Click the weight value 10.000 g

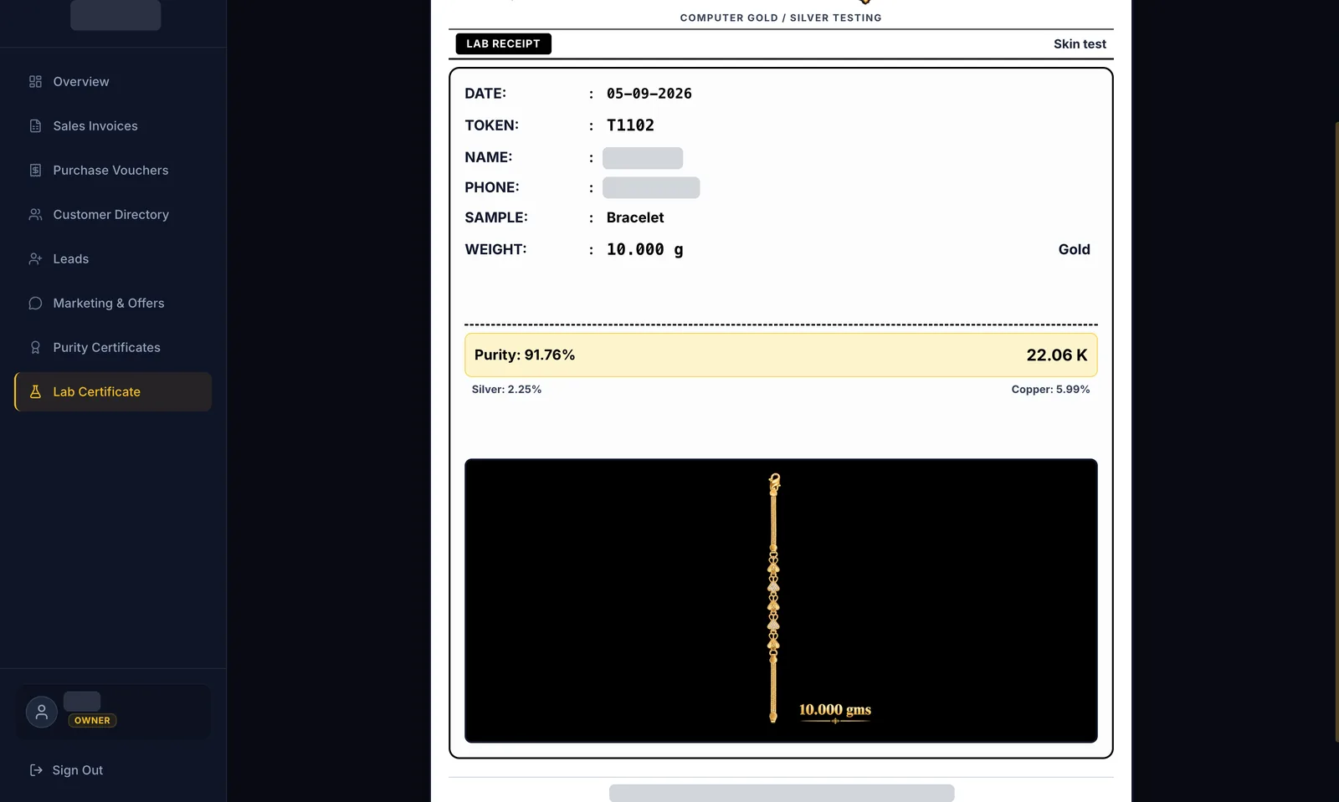pos(644,249)
